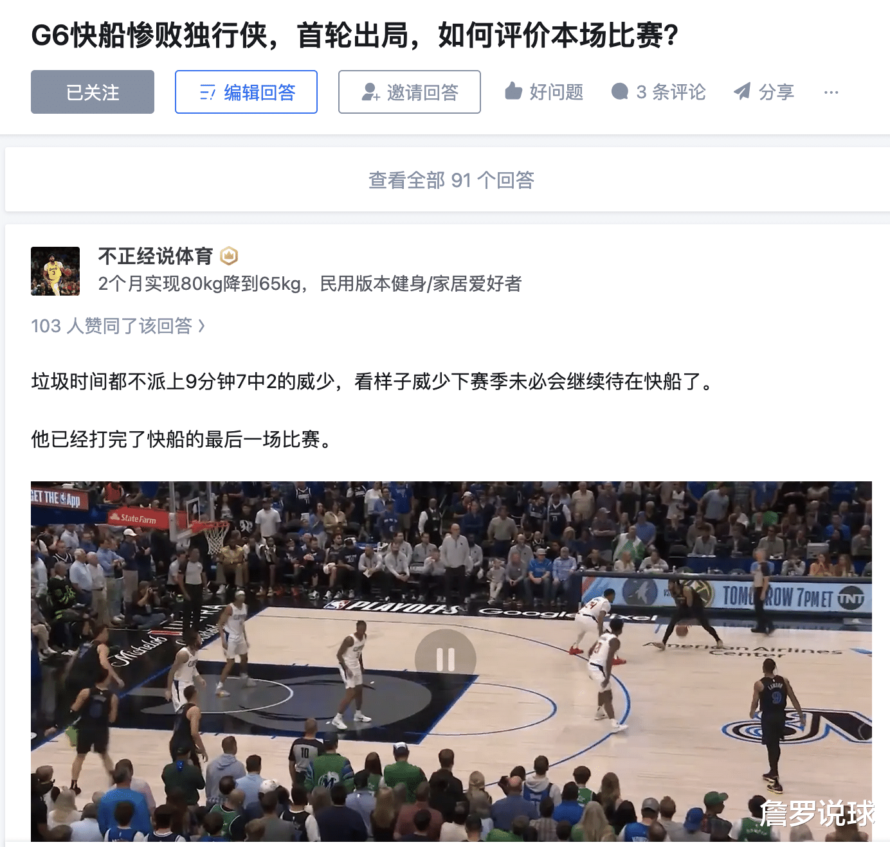Open 不正经说体育 author profile
The width and height of the screenshot is (890, 847).
[156, 256]
